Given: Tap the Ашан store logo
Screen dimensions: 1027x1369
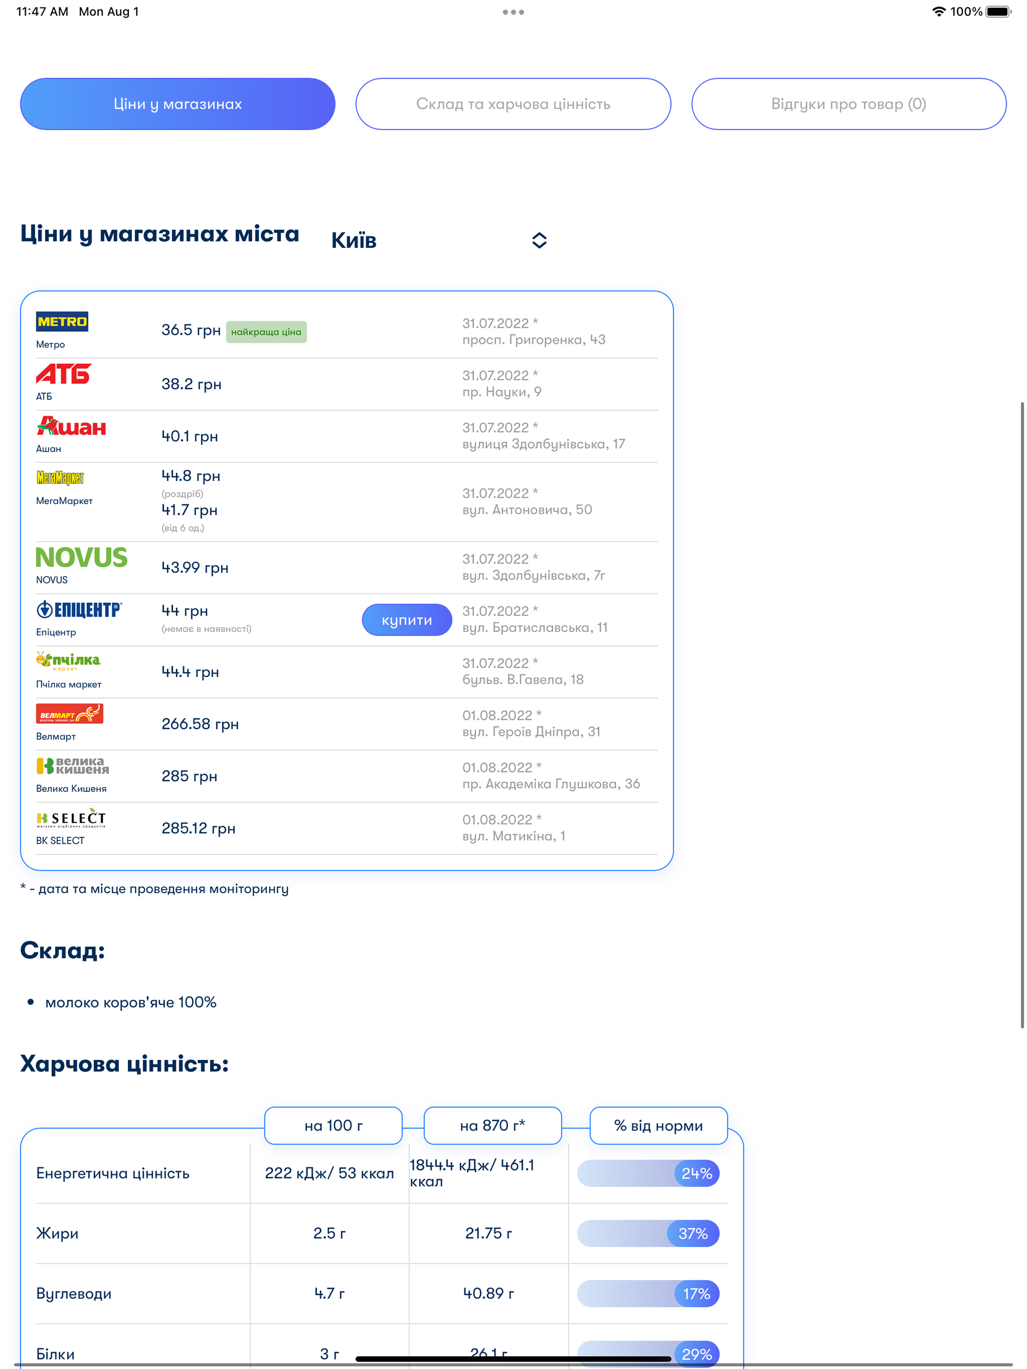Looking at the screenshot, I should [x=71, y=426].
